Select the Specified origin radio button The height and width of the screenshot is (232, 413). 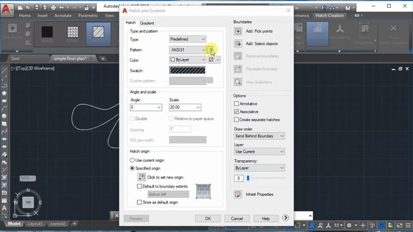(x=132, y=168)
